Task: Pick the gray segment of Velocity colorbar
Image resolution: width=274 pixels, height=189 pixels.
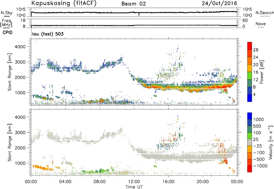Action: click(250, 142)
